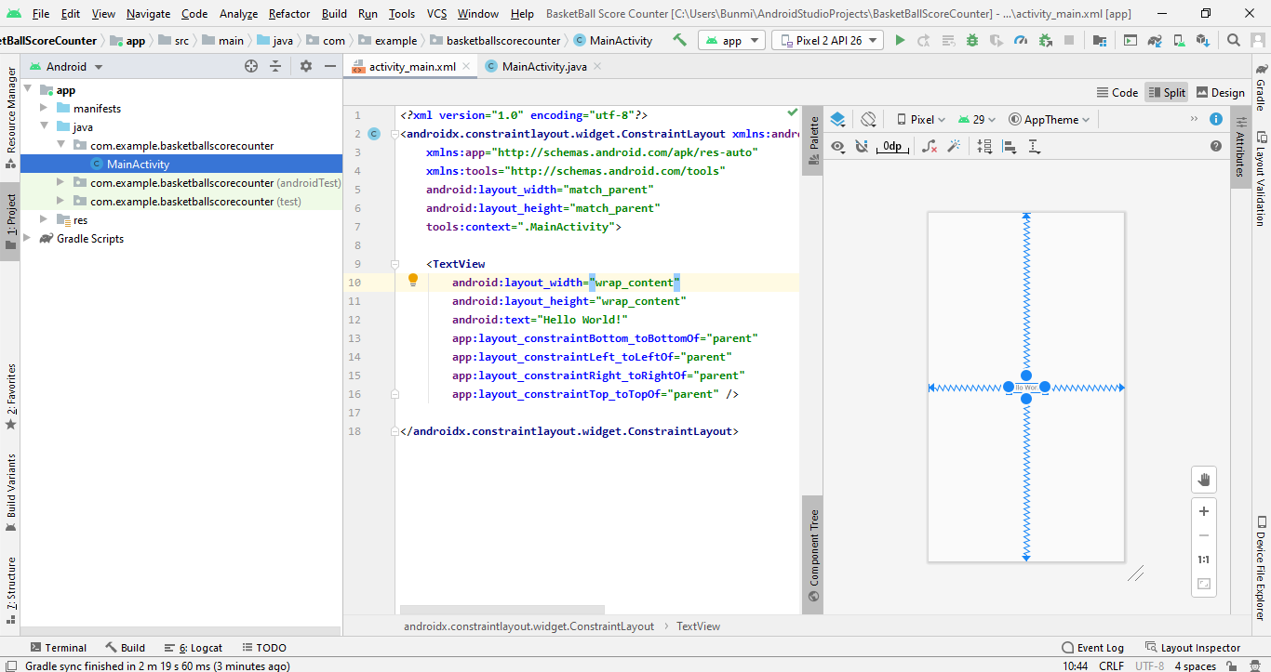This screenshot has height=672, width=1271.
Task: Open the AppTheme dropdown
Action: pyautogui.click(x=1049, y=119)
